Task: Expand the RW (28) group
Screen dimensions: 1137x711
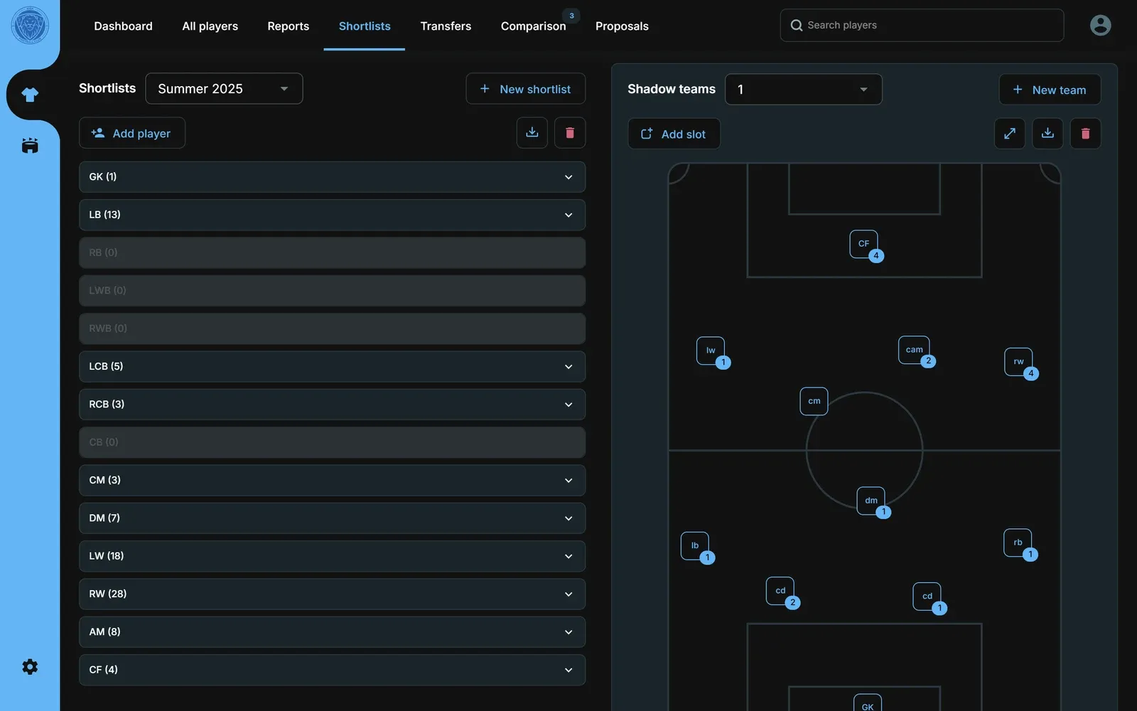Action: (x=332, y=594)
